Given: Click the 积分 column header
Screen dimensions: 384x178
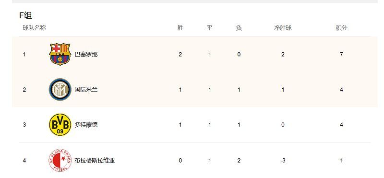Looking at the screenshot, I should click(x=341, y=28).
